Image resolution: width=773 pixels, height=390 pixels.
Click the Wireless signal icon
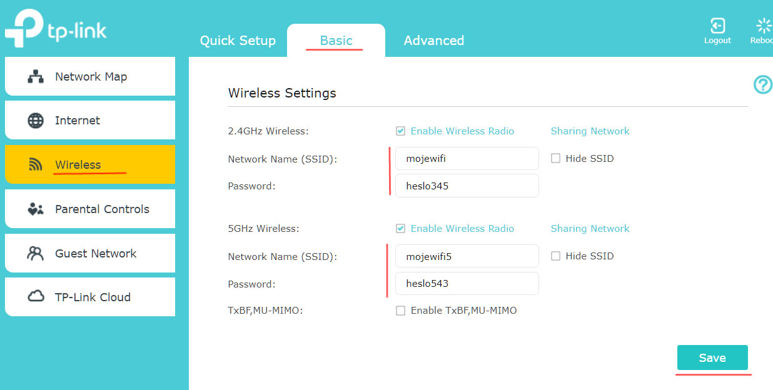point(36,165)
